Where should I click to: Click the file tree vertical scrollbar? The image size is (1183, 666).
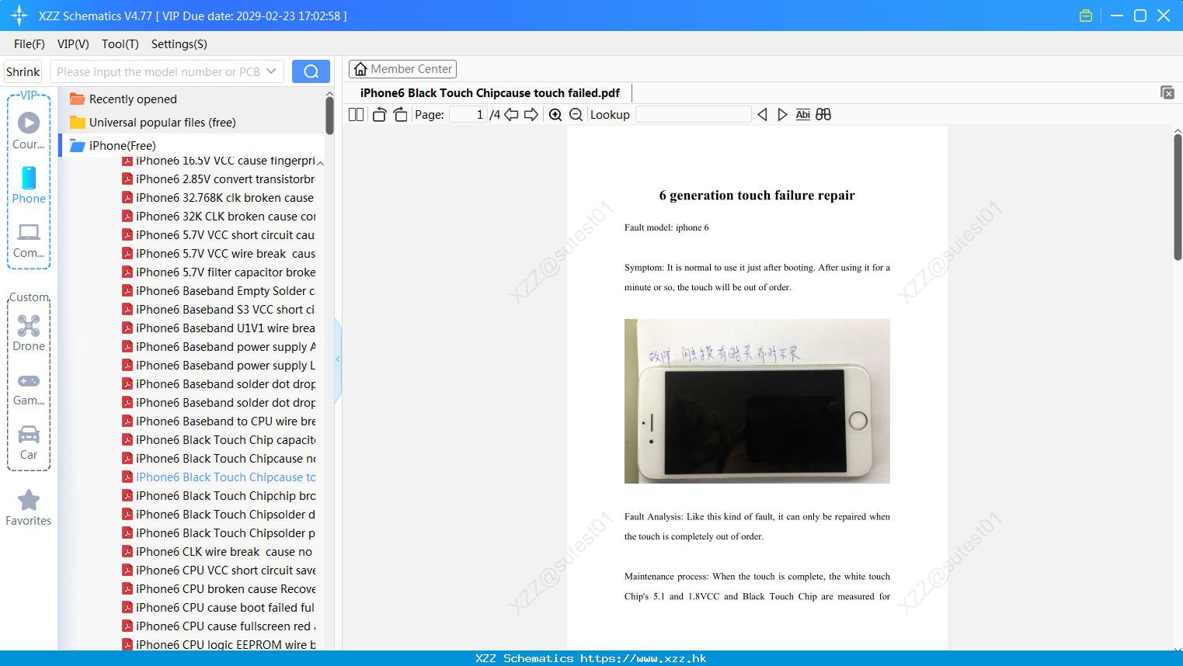click(x=329, y=116)
